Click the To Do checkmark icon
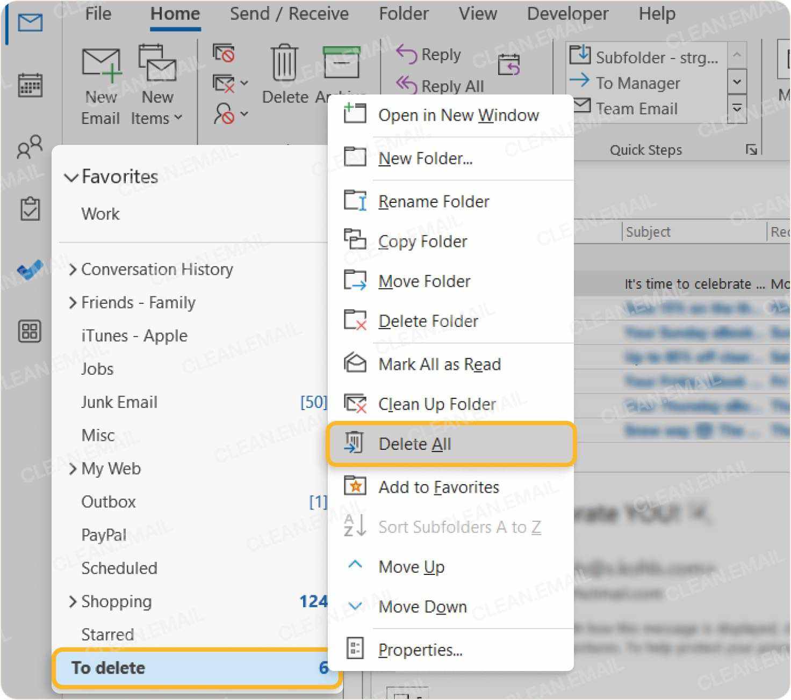This screenshot has height=700, width=791. [30, 270]
